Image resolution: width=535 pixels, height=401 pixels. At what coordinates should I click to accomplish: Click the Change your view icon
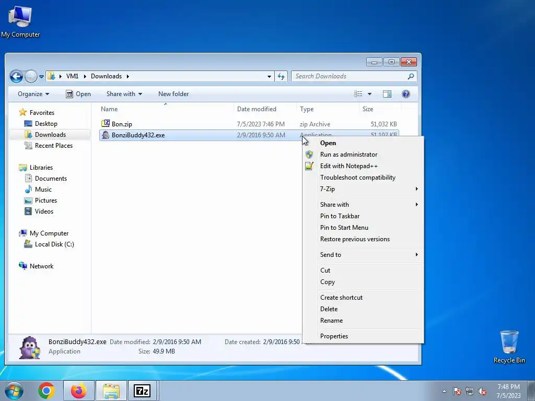pos(358,94)
